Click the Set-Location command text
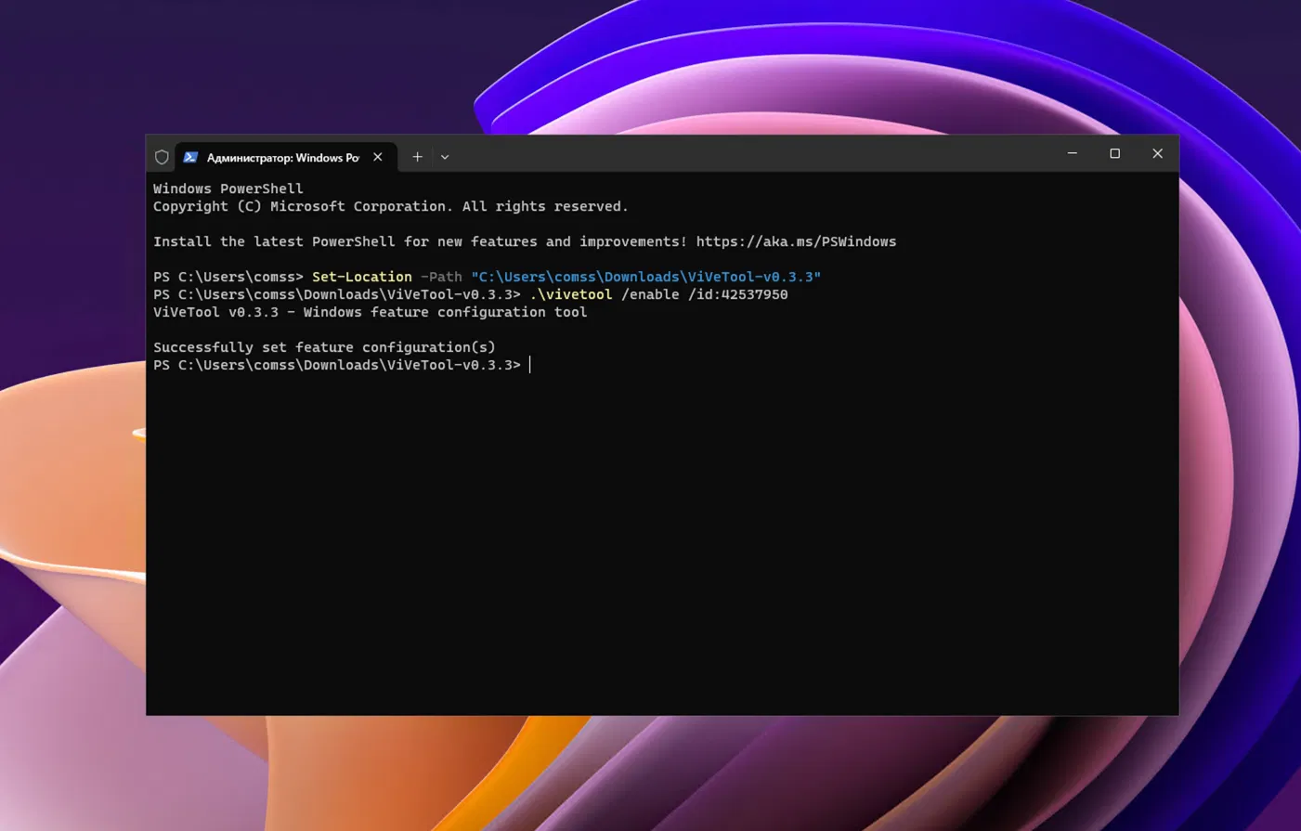The width and height of the screenshot is (1301, 831). (x=362, y=277)
